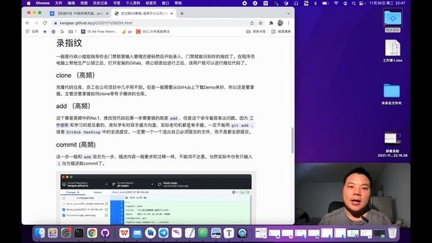Open the Google G bookmark
Image resolution: width=432 pixels, height=243 pixels.
point(62,32)
